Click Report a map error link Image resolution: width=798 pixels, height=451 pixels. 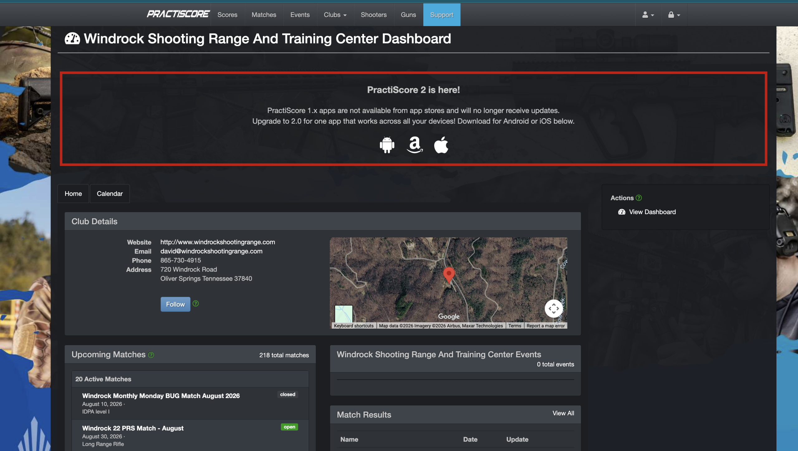coord(546,325)
